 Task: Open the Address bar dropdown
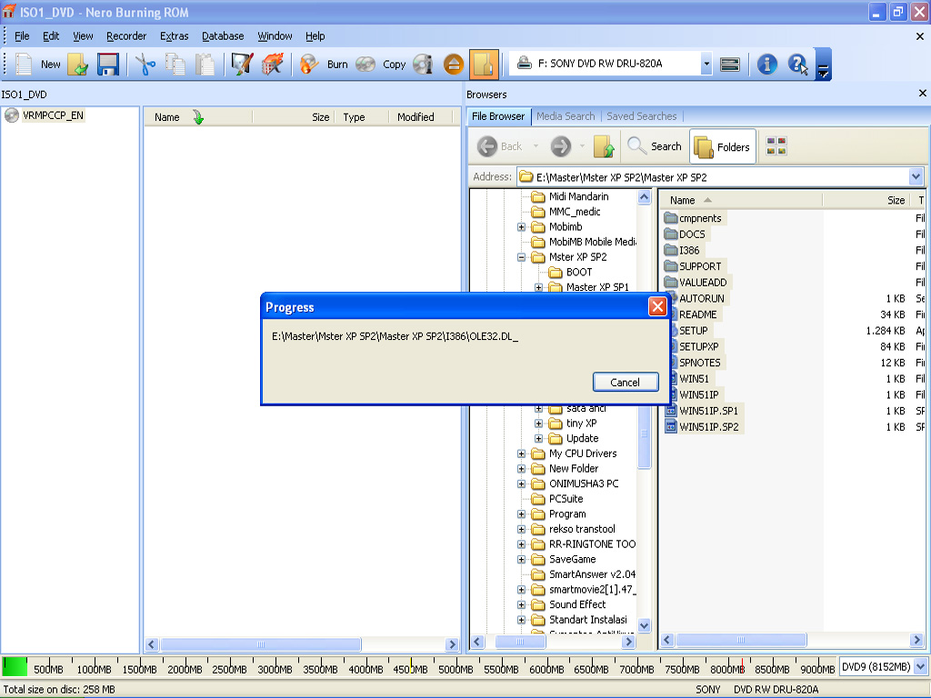(x=916, y=176)
